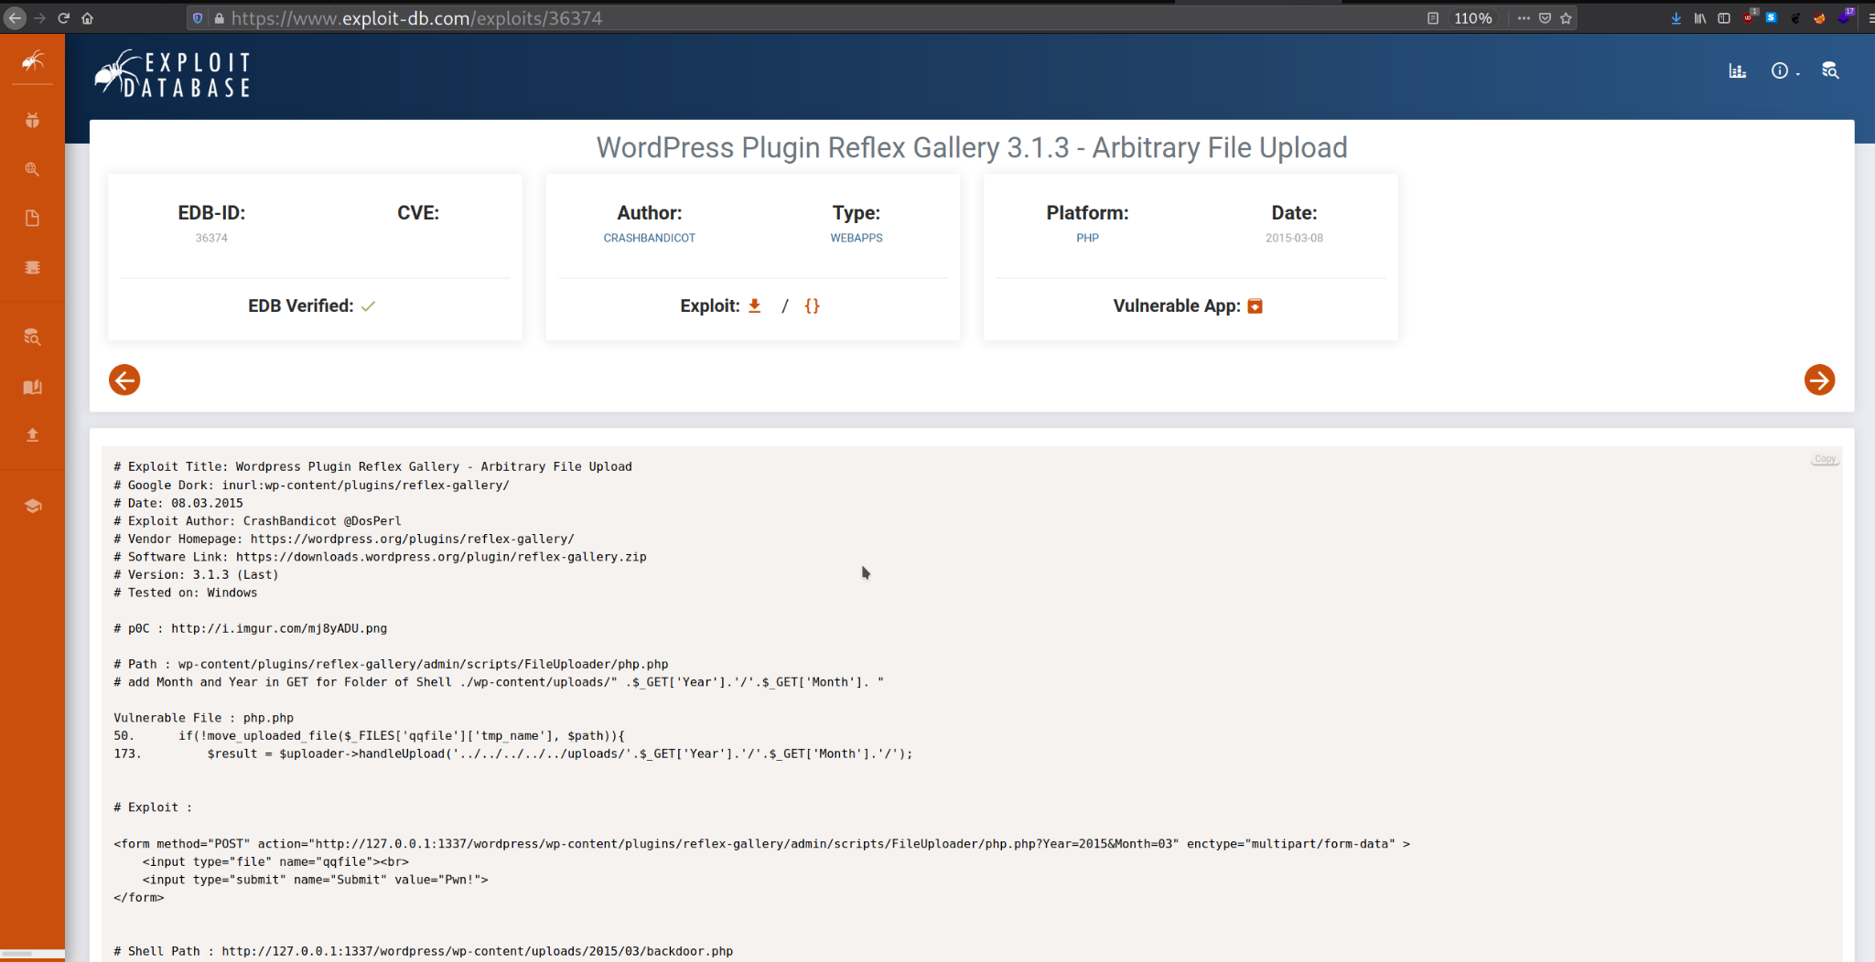Open the 110% zoom level control
Viewport: 1875px width, 962px height.
[x=1474, y=17]
